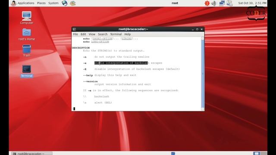Click the 'alert (BEL)' line
This screenshot has height=155, width=276.
tap(103, 102)
